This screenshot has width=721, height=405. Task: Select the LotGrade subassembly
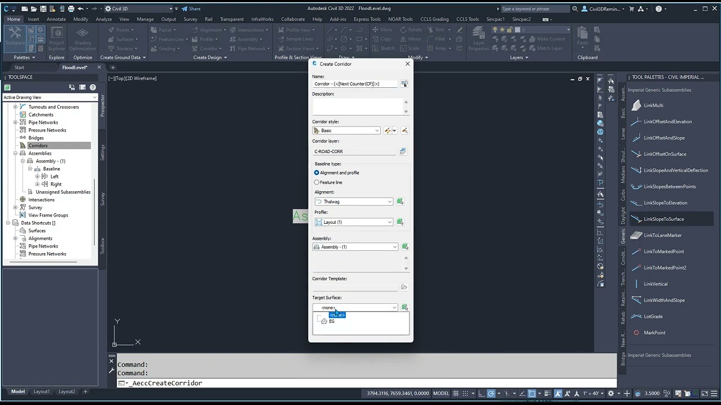pos(653,316)
